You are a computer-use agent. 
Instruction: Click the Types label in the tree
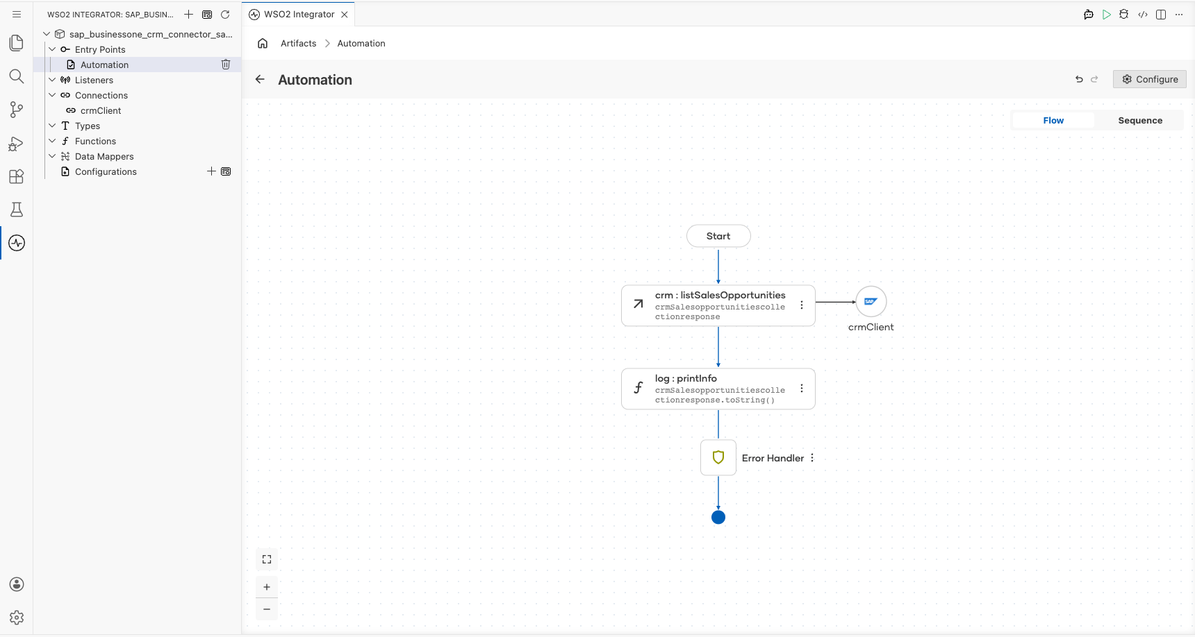(x=88, y=126)
